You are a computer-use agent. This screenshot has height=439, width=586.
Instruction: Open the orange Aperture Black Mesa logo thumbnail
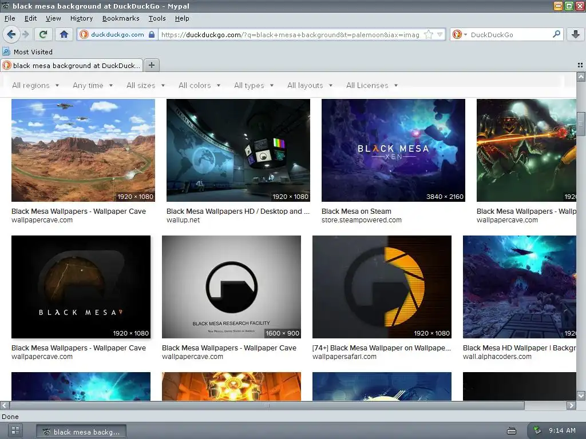click(382, 287)
